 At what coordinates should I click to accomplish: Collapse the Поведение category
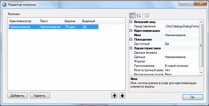coord(131,39)
